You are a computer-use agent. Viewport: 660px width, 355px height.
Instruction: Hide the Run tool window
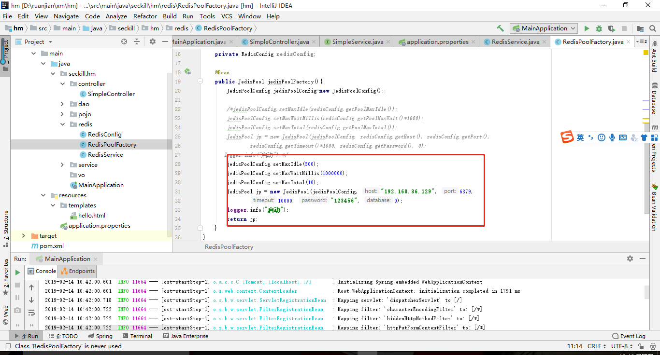click(x=643, y=259)
